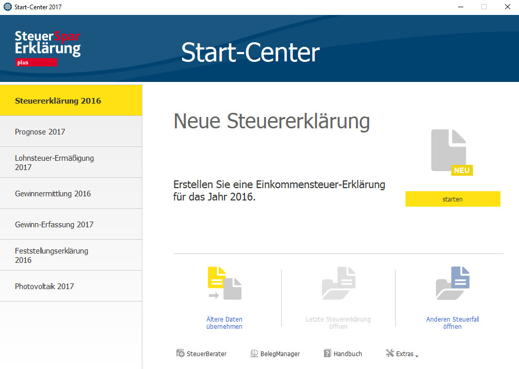Click the Anderen Steuerfall öffnen link

452,323
